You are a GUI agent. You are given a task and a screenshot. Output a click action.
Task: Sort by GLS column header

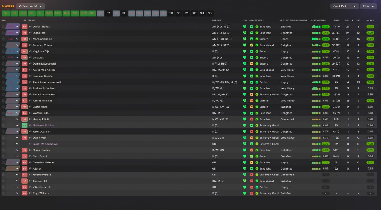tap(346, 21)
